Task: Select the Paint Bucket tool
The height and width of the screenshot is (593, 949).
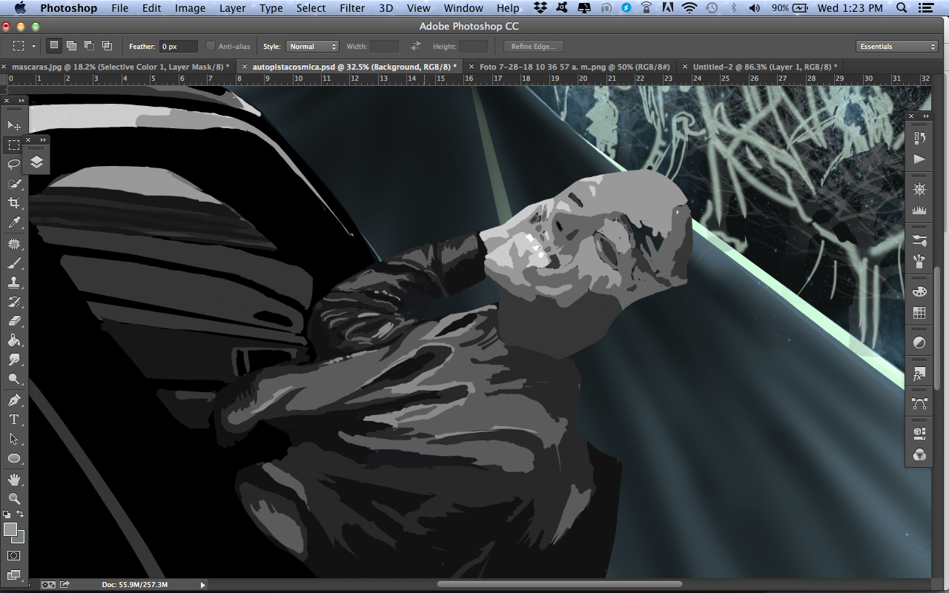Action: click(x=13, y=340)
